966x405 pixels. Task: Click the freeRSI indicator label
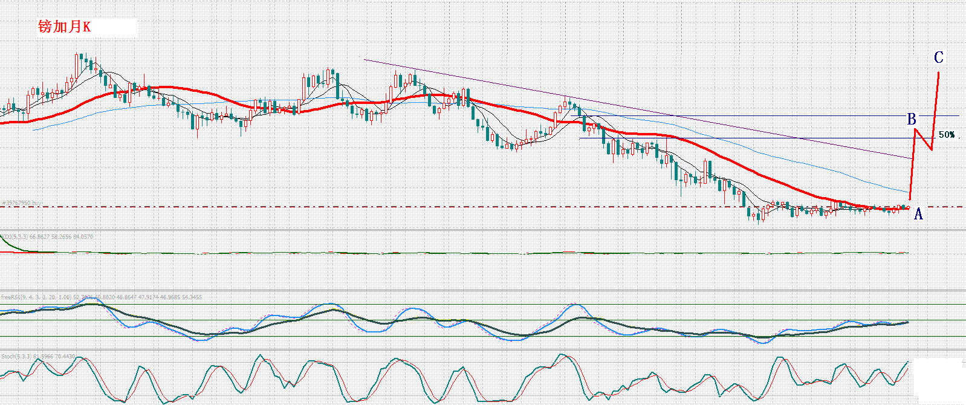click(x=101, y=297)
